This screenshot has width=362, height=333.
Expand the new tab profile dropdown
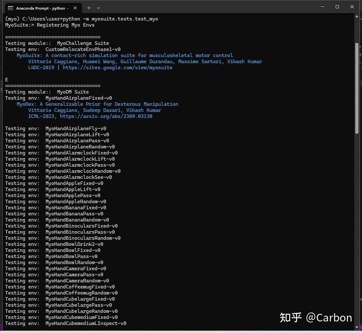(98, 8)
